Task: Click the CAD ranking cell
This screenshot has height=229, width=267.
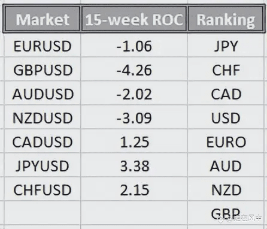Action: 226,94
